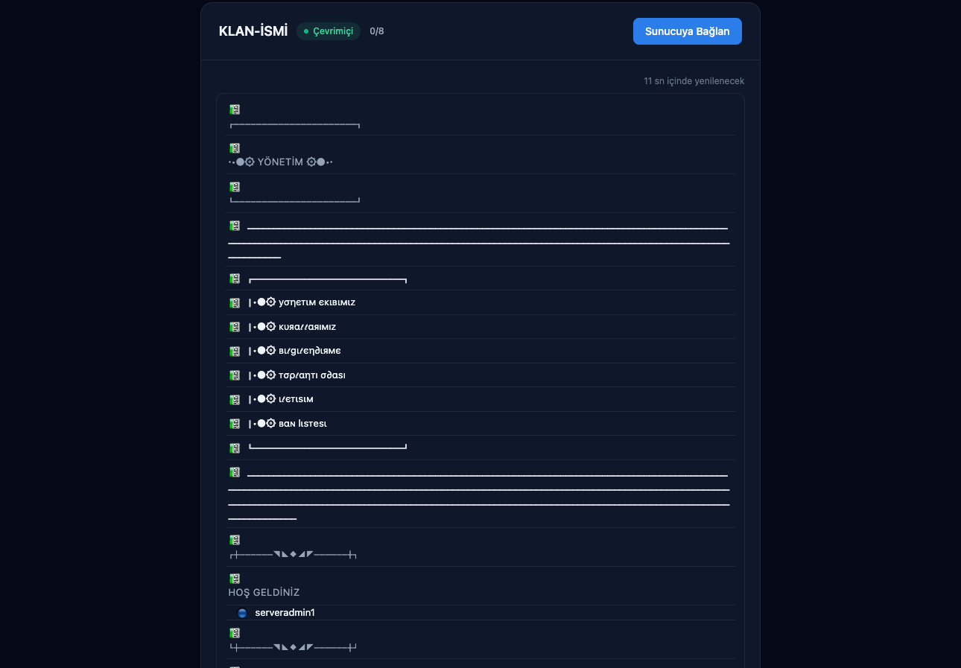Click channel icon beside toplantı odası
Image resolution: width=961 pixels, height=668 pixels.
click(x=235, y=375)
